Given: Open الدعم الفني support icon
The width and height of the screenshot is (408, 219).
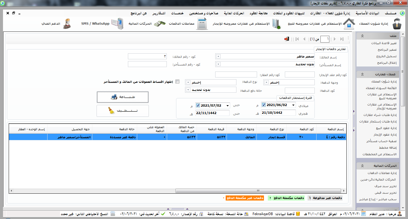Looking at the screenshot, I should pos(67,24).
